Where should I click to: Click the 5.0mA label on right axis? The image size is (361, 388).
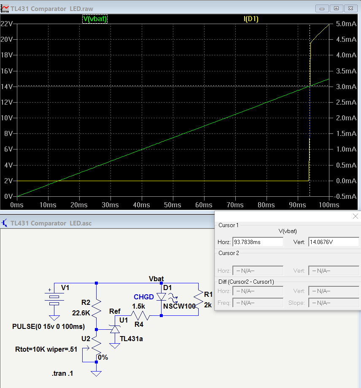(346, 24)
